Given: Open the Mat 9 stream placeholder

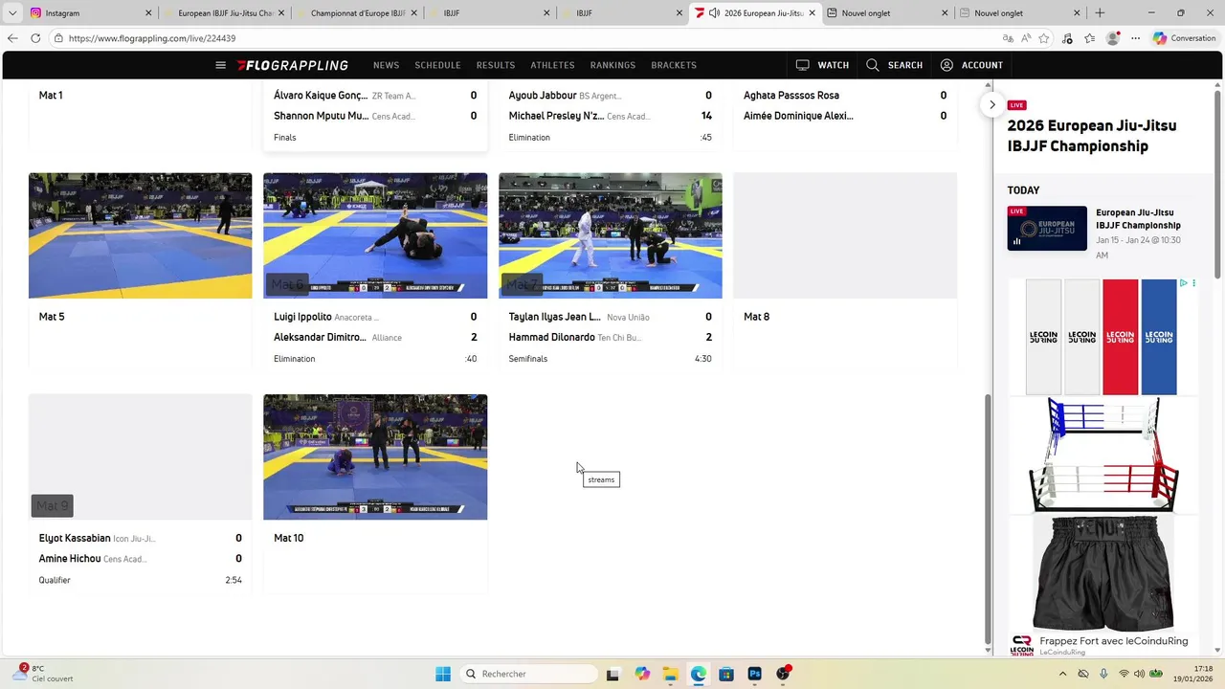Looking at the screenshot, I should click(140, 456).
